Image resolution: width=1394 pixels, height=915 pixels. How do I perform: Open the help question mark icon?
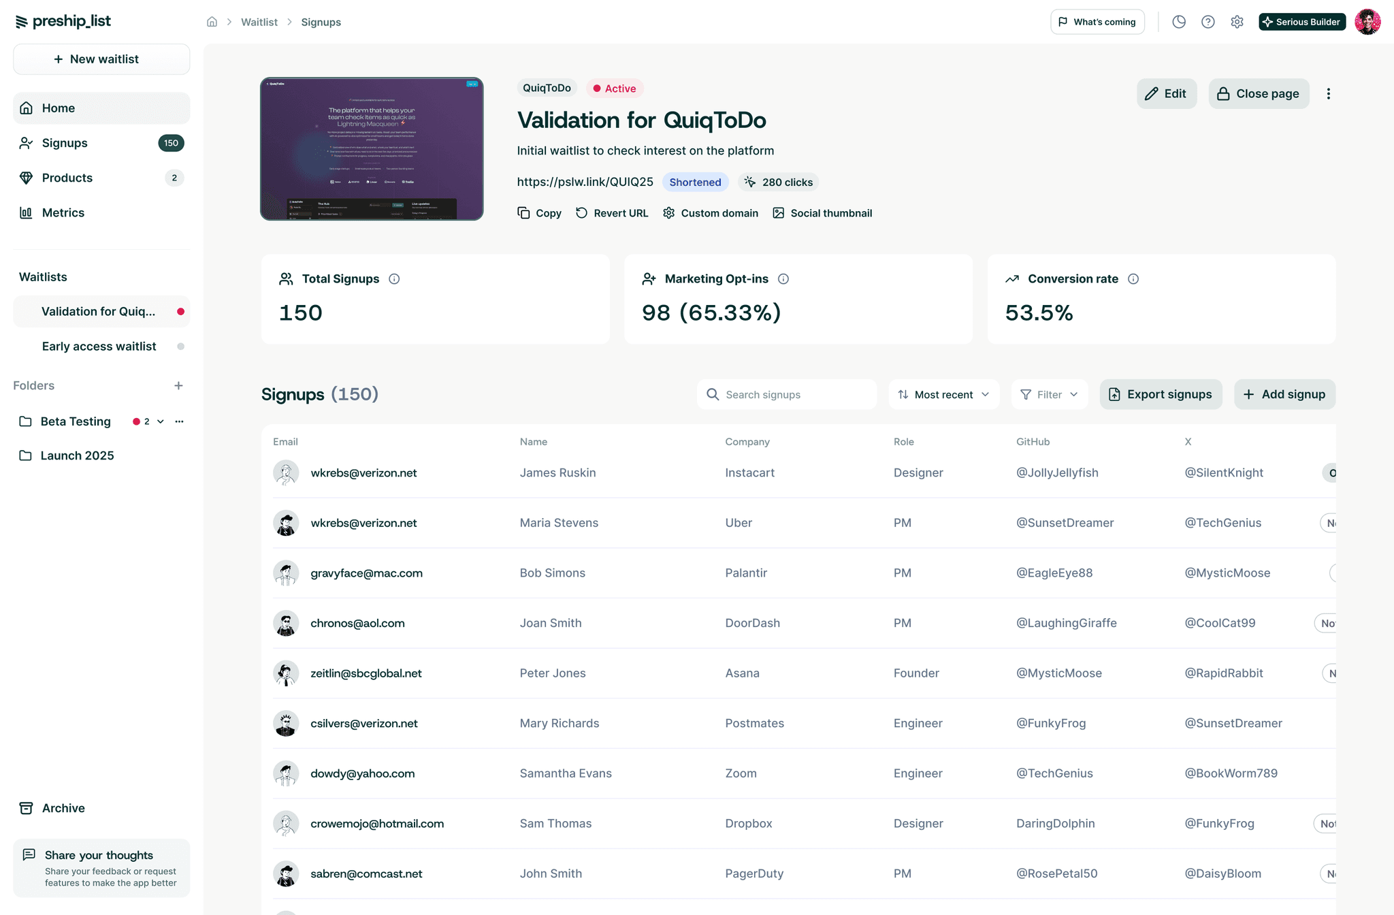click(x=1207, y=22)
